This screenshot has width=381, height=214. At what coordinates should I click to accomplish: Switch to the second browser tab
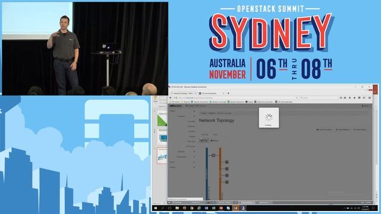(x=211, y=93)
